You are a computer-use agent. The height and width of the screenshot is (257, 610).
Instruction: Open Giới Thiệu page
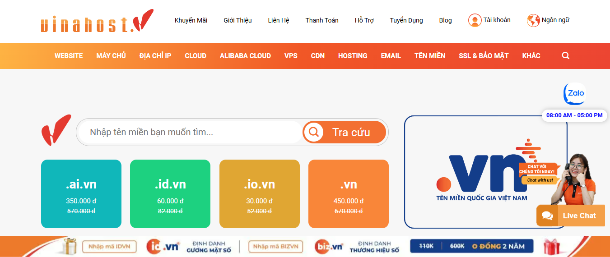tap(237, 20)
